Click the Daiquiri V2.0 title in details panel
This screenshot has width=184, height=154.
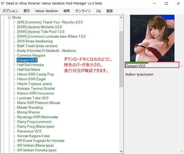tap(135, 66)
